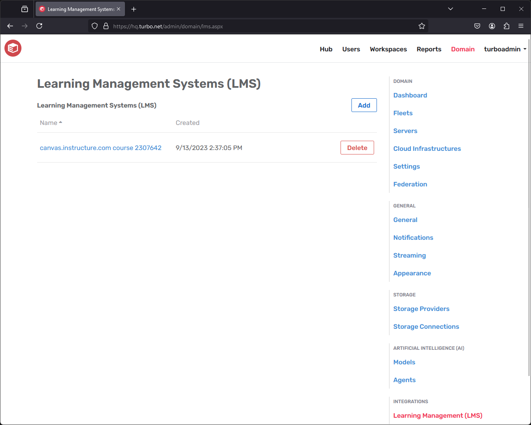Reload the current page
The image size is (531, 425).
pos(39,26)
